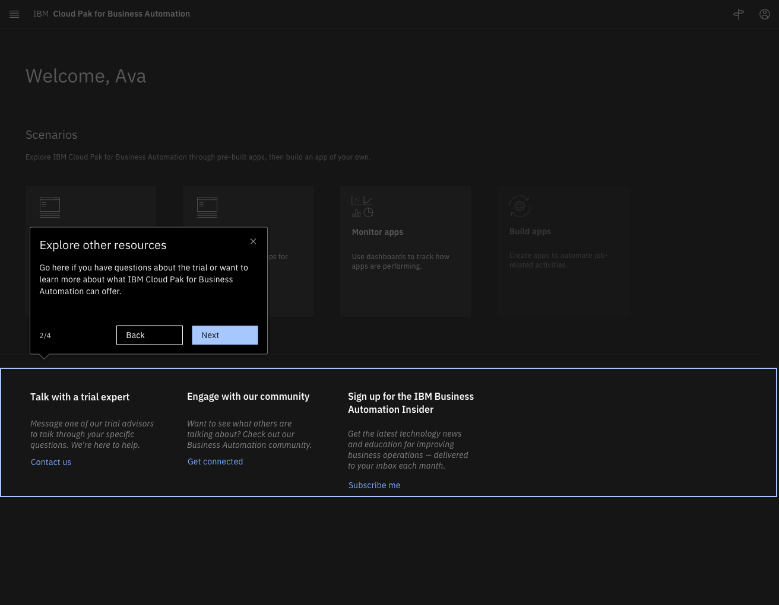Follow the Contact us link
Viewport: 779px width, 605px height.
click(x=51, y=462)
